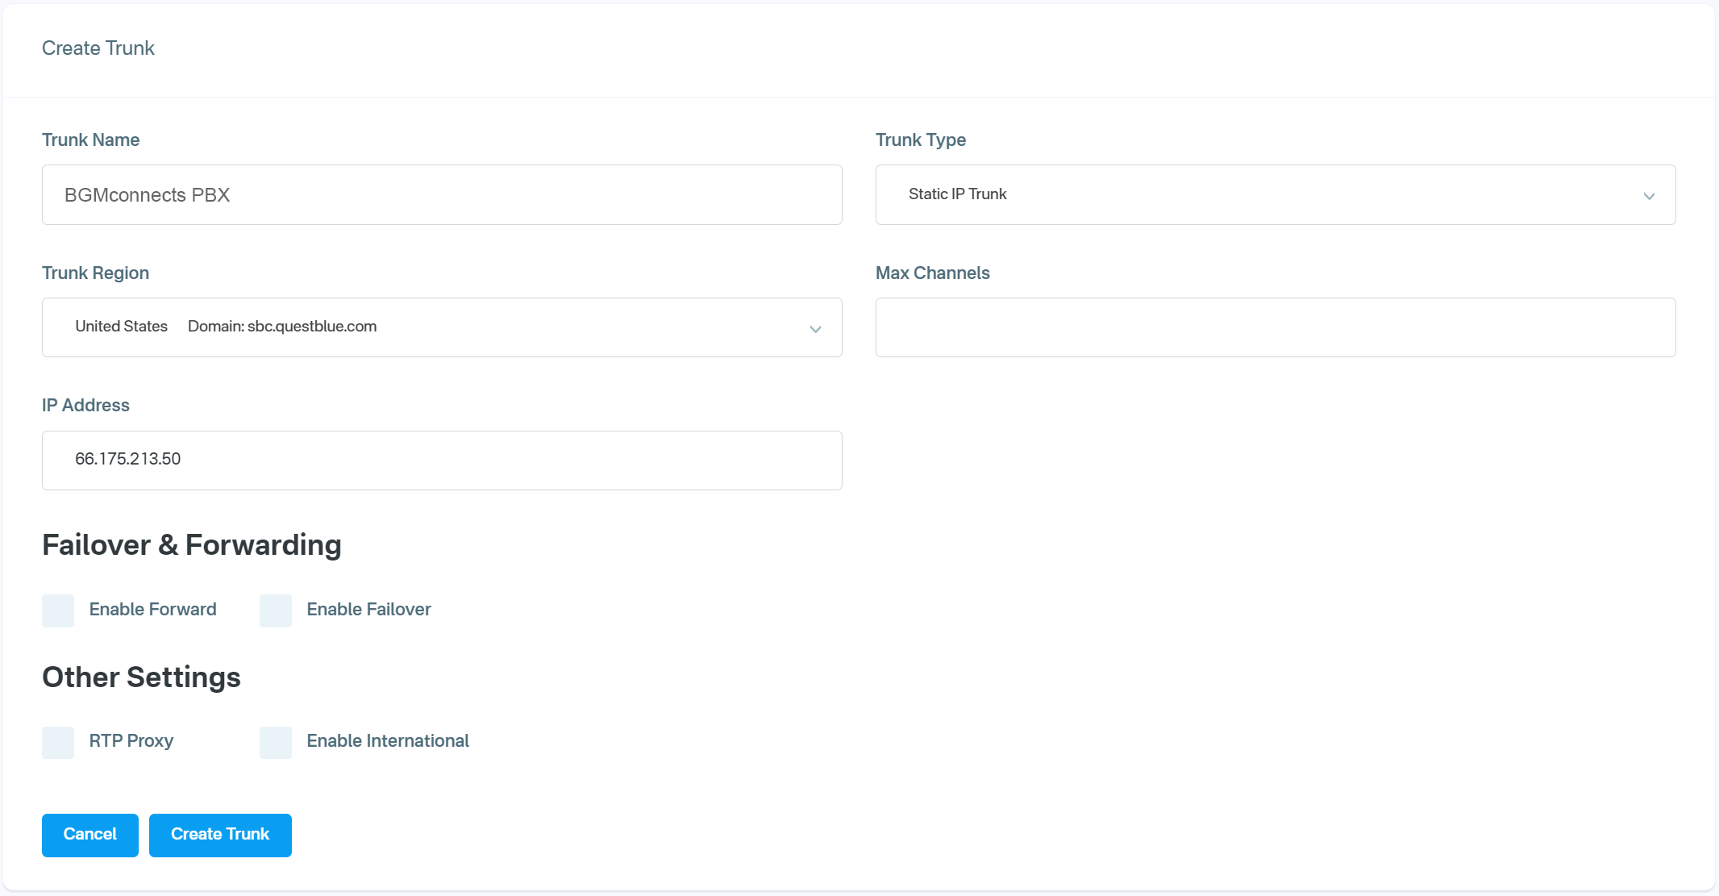
Task: Select the Static IP Trunk option text
Action: point(957,194)
